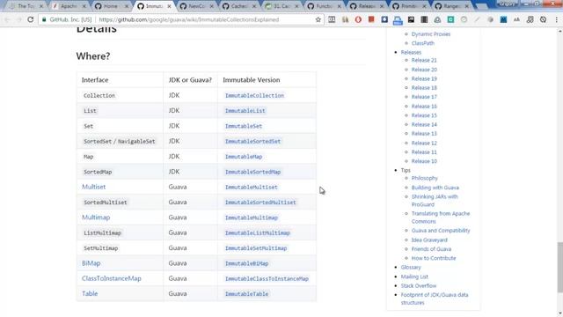Open the Stack Overflow sidebar link

[x=419, y=285]
